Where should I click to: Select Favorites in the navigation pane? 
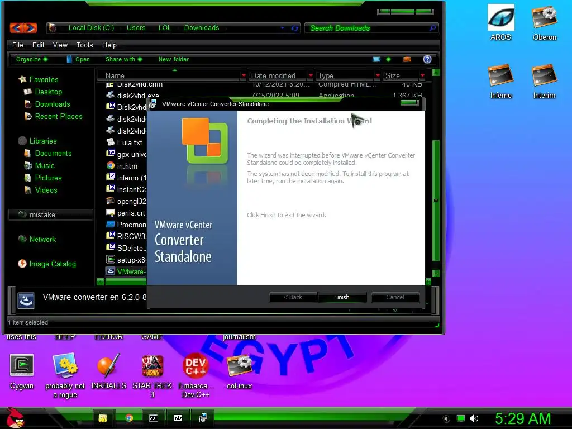(x=39, y=79)
